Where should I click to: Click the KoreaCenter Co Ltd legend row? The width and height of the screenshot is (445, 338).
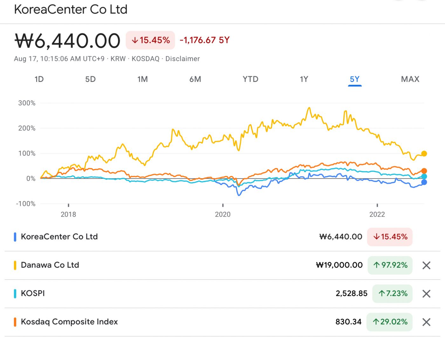[x=59, y=237]
